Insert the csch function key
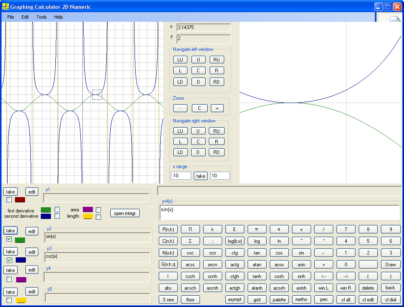 point(190,276)
